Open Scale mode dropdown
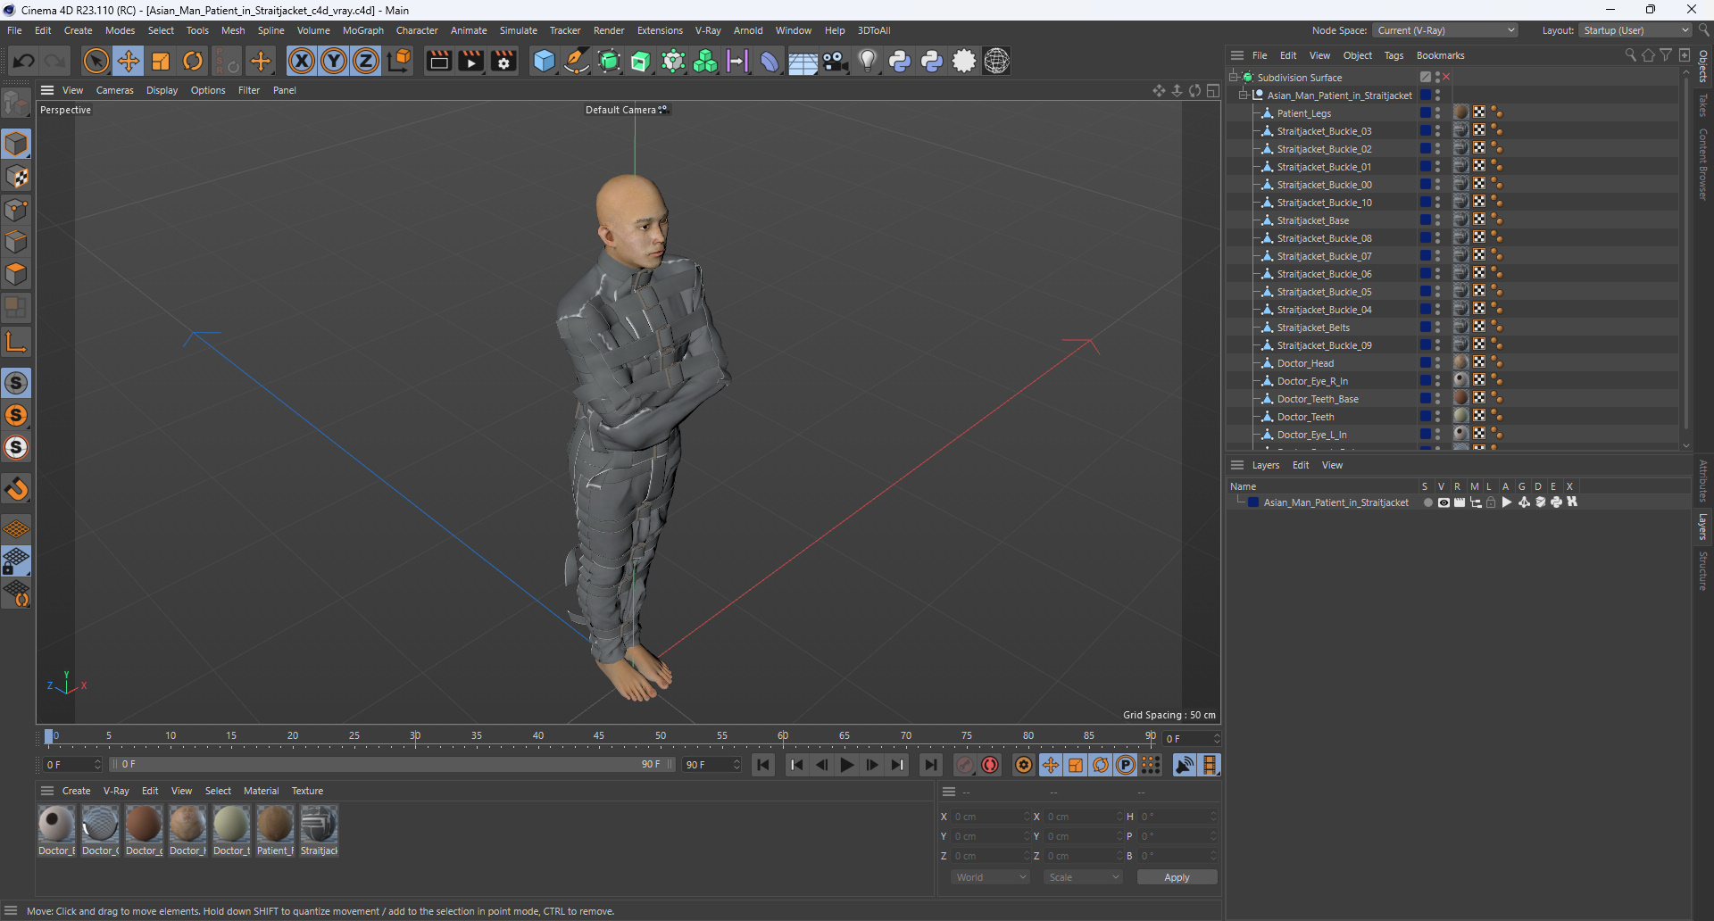 1083,877
